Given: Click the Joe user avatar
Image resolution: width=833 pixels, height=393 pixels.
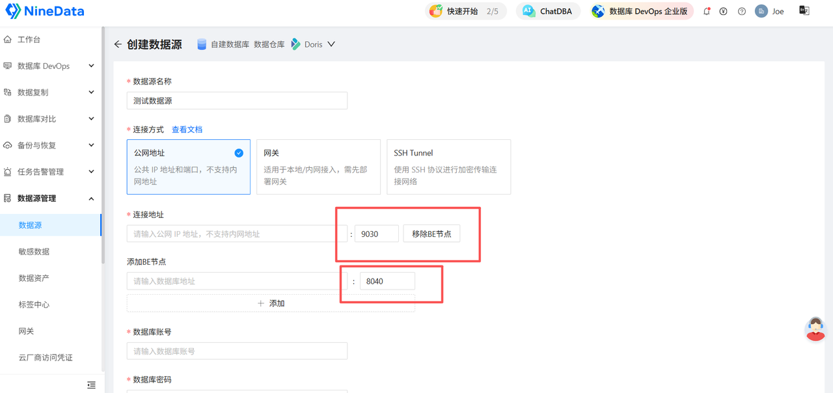Looking at the screenshot, I should pos(761,11).
